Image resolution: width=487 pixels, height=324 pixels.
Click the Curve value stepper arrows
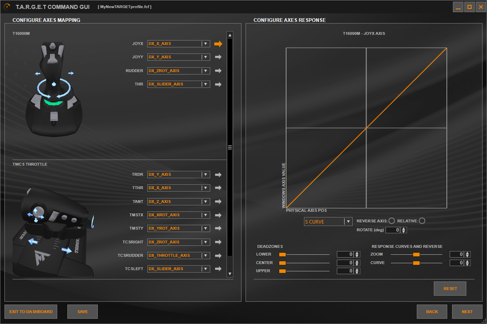point(468,263)
